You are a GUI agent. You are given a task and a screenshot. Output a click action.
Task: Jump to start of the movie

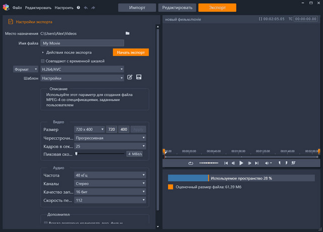226,163
